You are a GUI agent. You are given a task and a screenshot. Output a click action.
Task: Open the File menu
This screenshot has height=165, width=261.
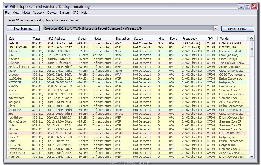pos(7,13)
